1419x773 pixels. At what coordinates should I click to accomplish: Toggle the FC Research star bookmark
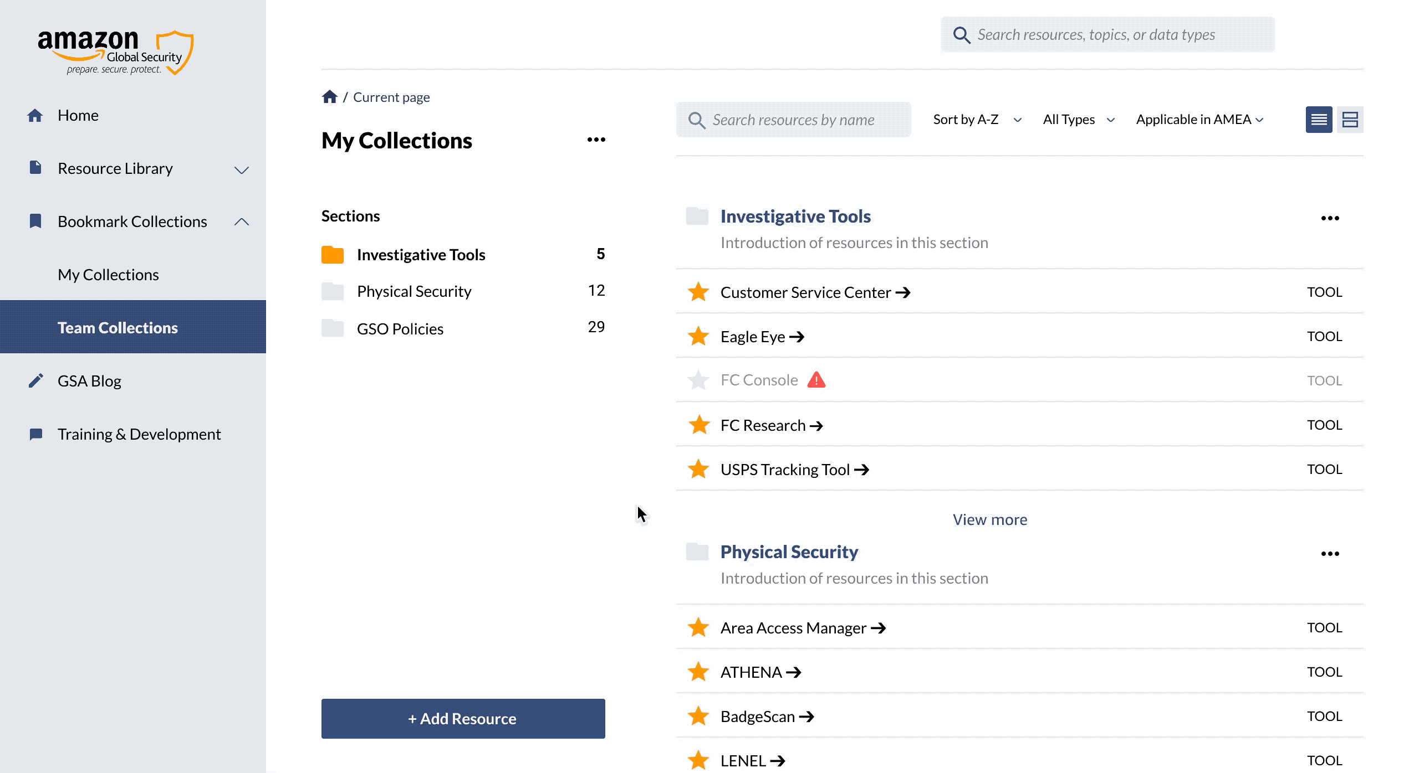[698, 425]
